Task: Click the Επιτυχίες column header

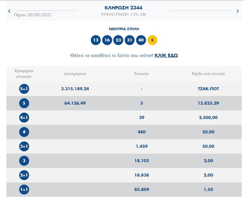Action: [142, 74]
